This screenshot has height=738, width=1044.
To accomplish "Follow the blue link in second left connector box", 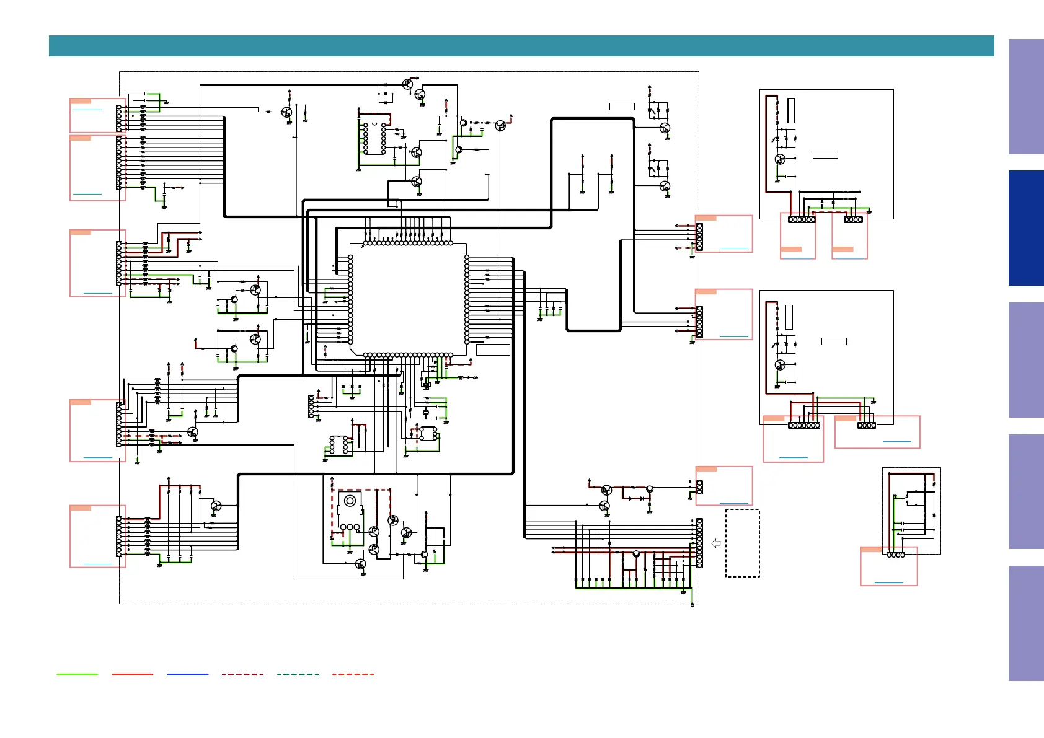I will (x=87, y=194).
